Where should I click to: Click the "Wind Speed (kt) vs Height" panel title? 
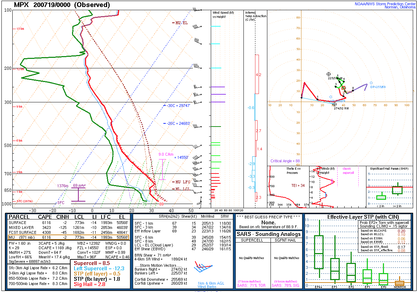(223, 15)
